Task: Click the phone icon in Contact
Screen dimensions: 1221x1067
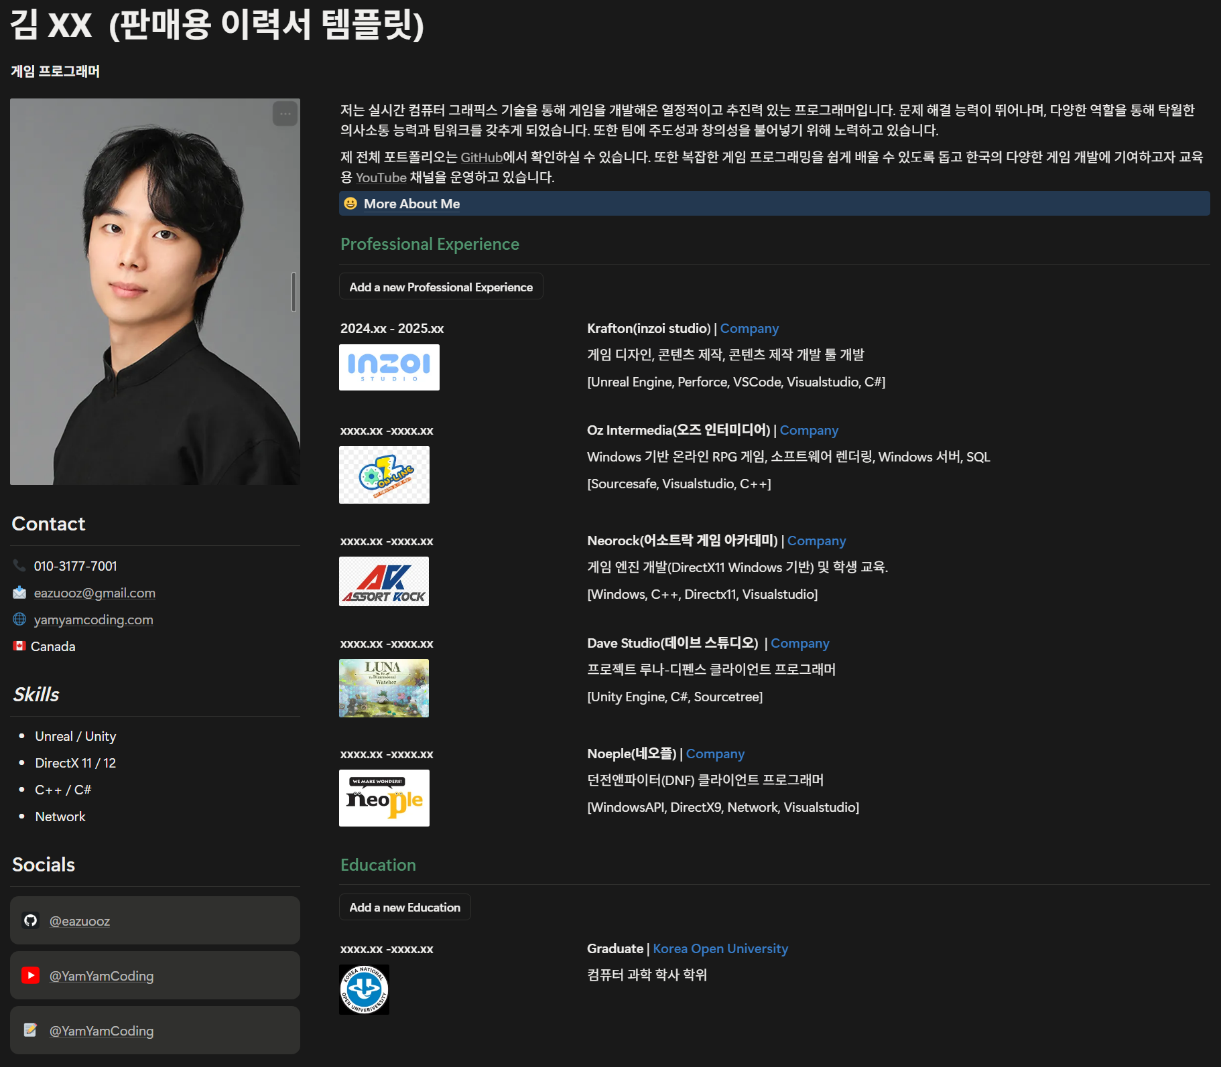Action: click(x=19, y=566)
